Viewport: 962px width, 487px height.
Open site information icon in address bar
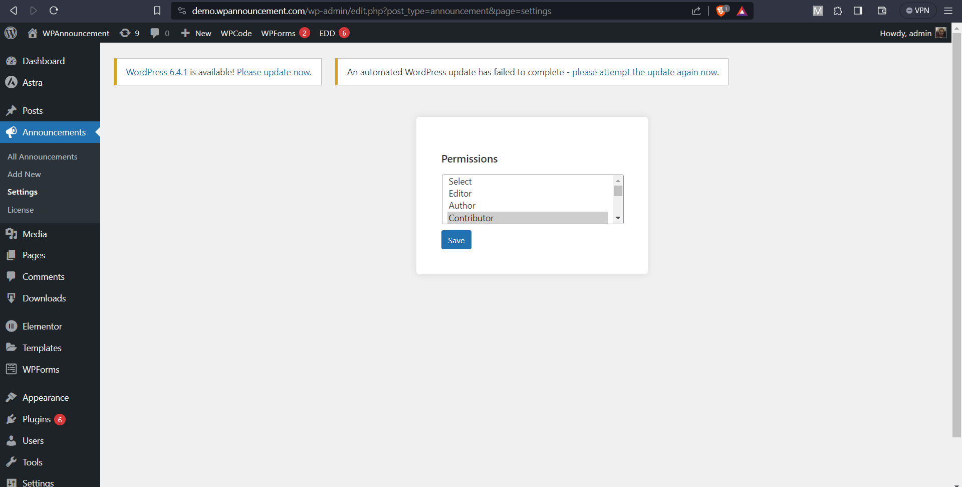[182, 11]
